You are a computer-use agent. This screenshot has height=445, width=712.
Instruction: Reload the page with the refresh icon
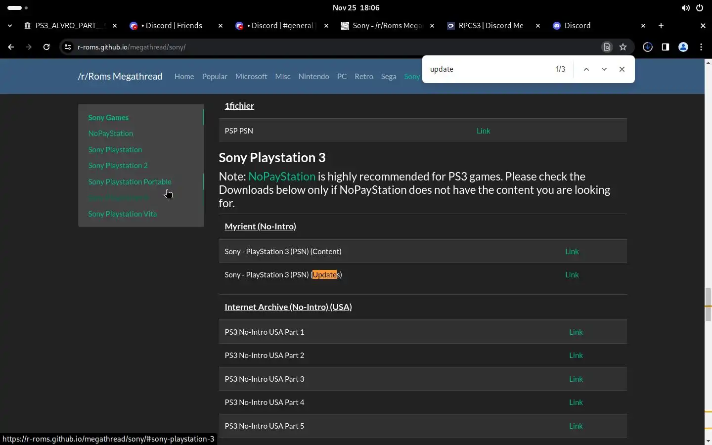46,47
